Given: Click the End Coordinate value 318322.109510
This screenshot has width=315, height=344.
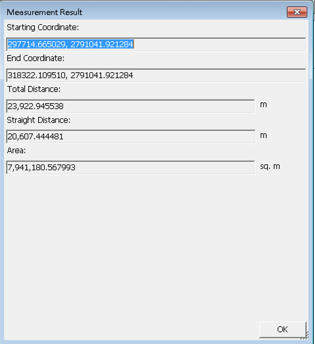Looking at the screenshot, I should pyautogui.click(x=37, y=75).
